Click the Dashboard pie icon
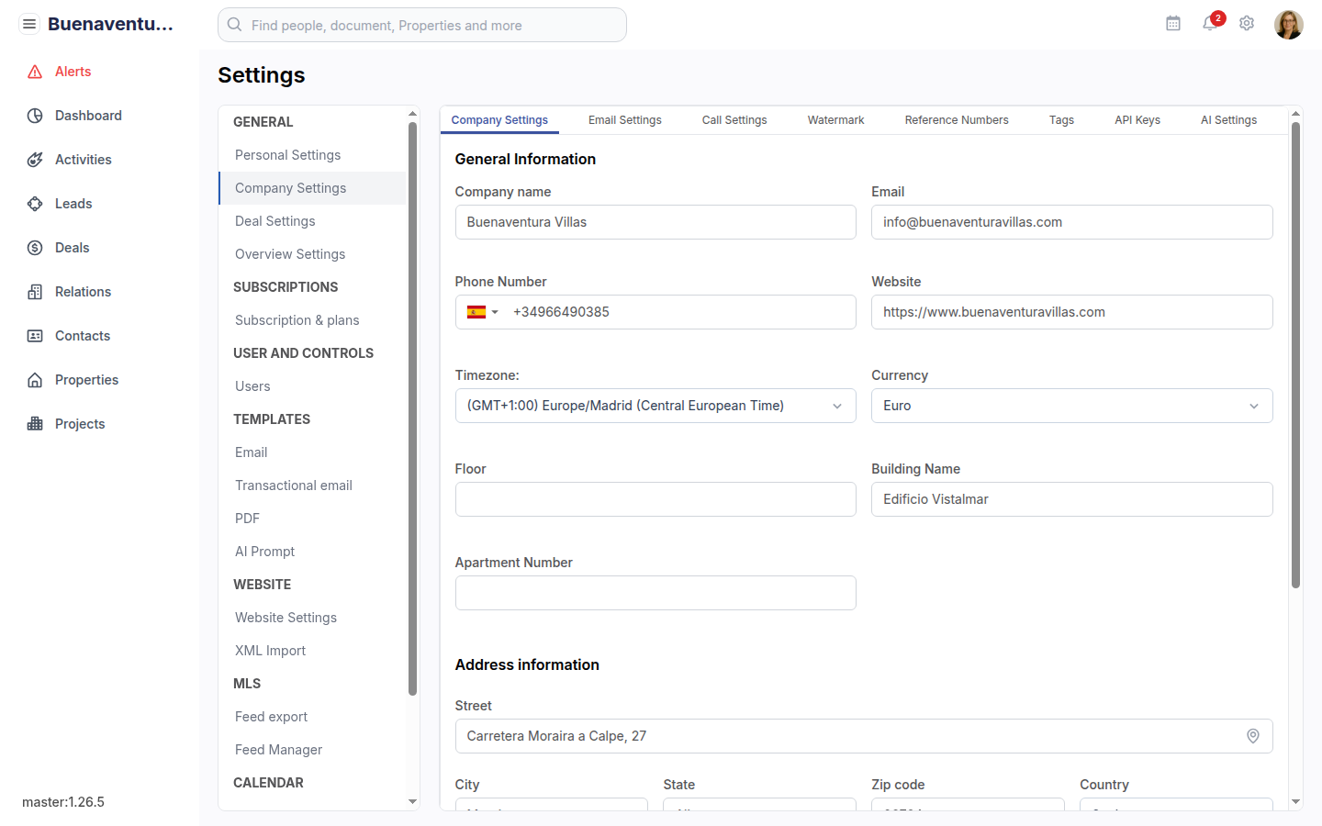Screen dimensions: 1322x826 tap(35, 116)
